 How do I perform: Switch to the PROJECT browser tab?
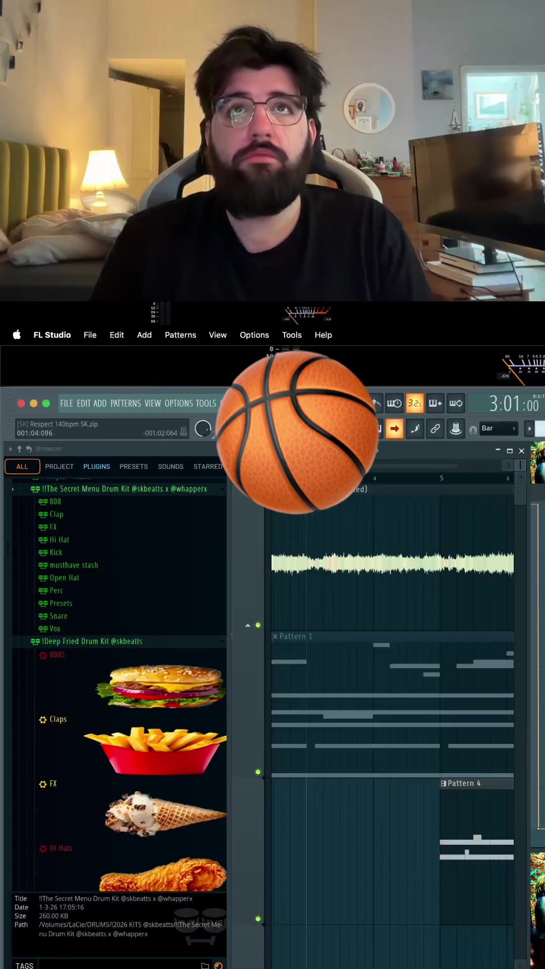point(59,466)
